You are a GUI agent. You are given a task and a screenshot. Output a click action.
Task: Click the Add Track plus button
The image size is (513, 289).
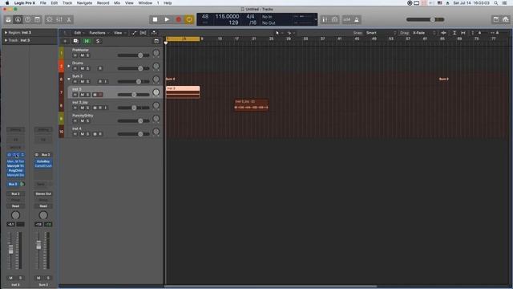point(65,41)
